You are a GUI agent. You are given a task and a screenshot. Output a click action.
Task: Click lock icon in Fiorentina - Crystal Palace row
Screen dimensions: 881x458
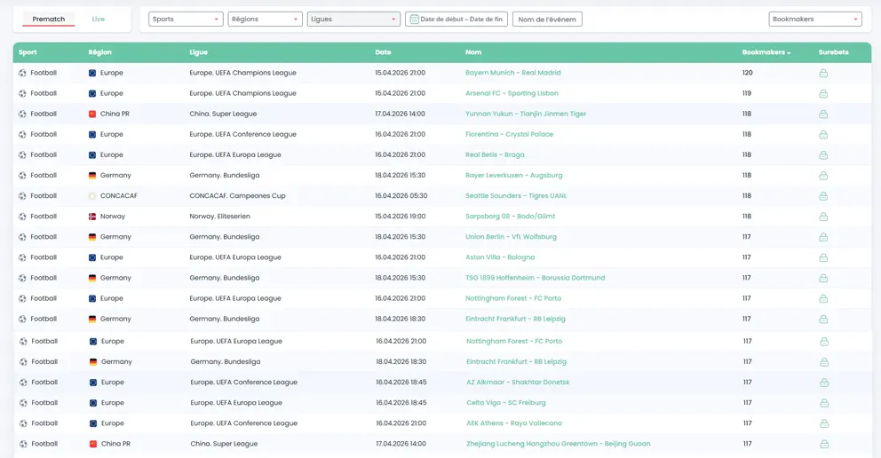coord(822,135)
